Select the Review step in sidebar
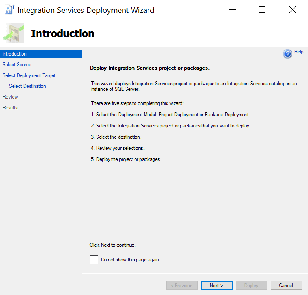Viewport: 308px width, 295px height. point(10,97)
